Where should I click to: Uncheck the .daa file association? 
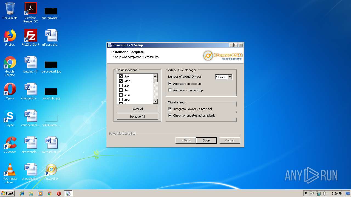[121, 81]
